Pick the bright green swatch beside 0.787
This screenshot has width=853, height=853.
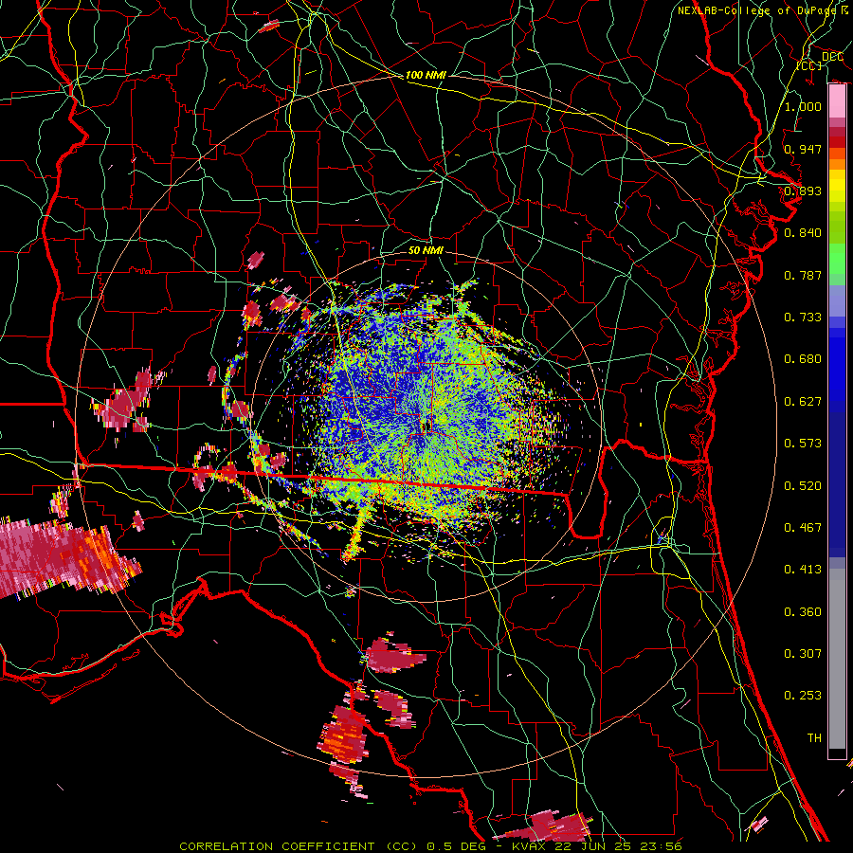837,259
